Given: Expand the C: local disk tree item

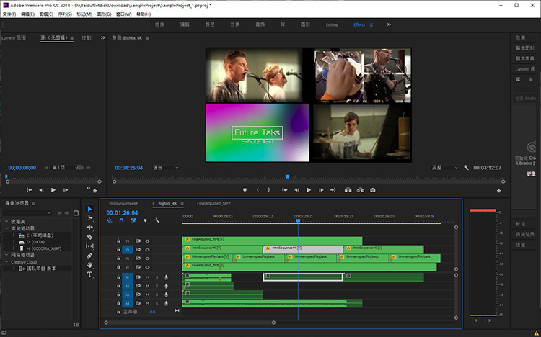Looking at the screenshot, I should pos(14,235).
